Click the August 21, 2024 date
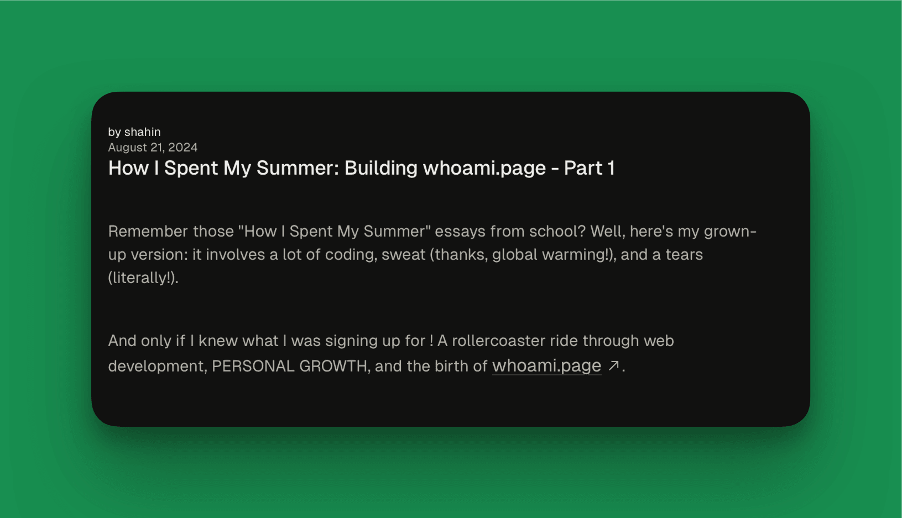This screenshot has width=902, height=518. [153, 148]
